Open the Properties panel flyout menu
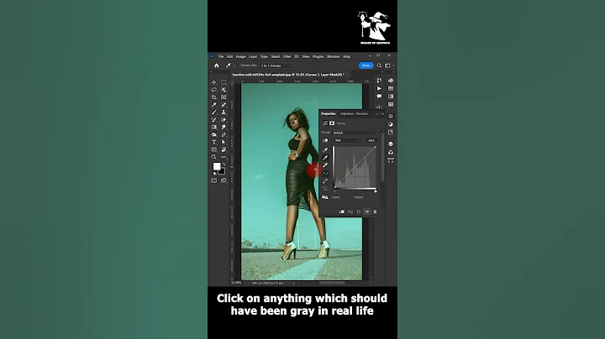605x339 pixels. coord(382,113)
